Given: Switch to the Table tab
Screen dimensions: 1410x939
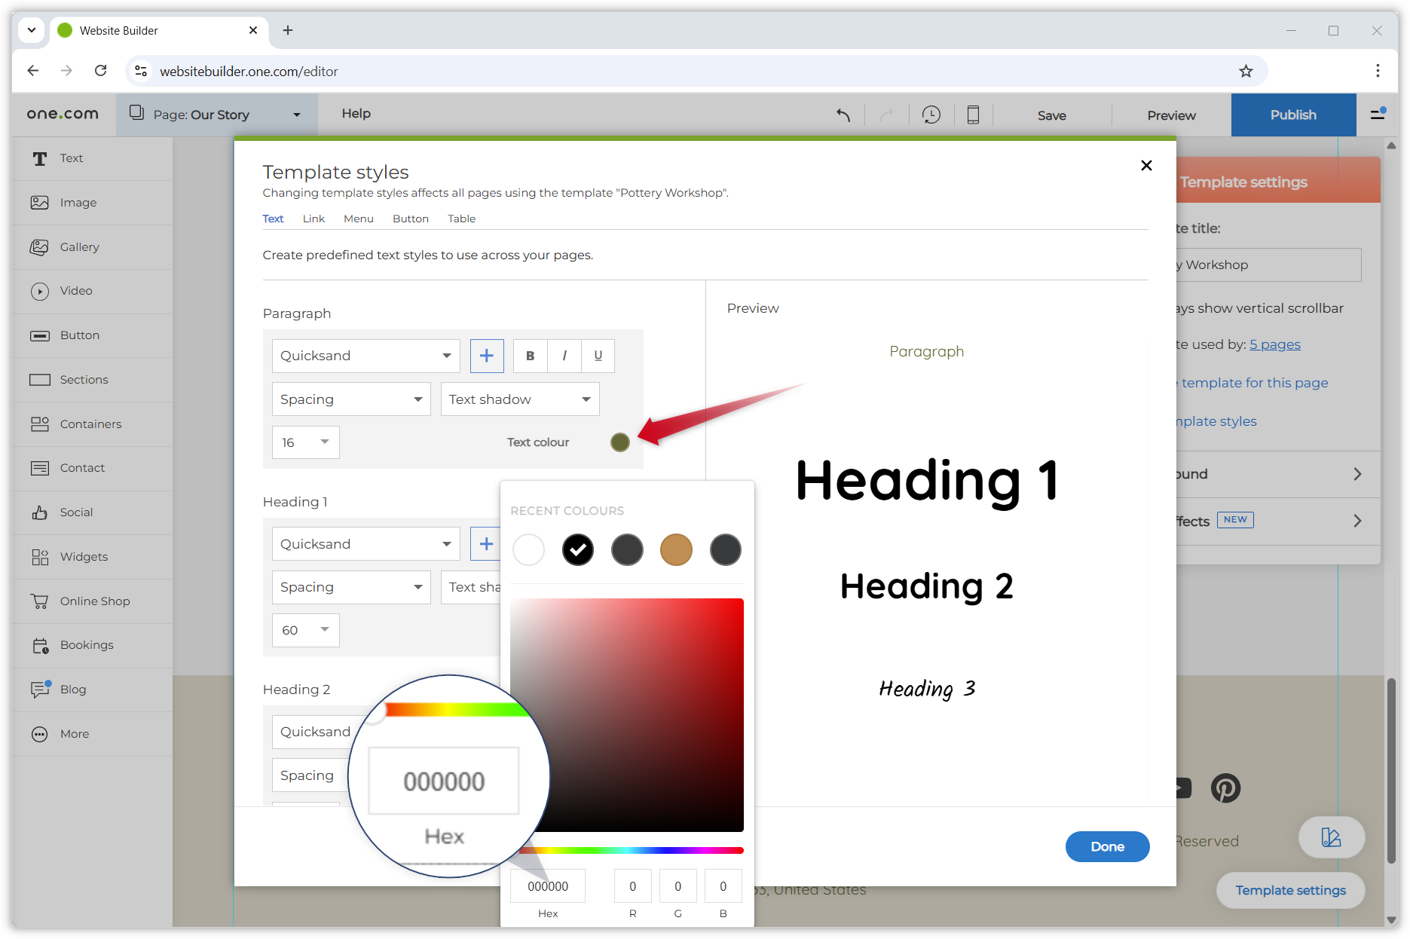Looking at the screenshot, I should click(x=461, y=219).
